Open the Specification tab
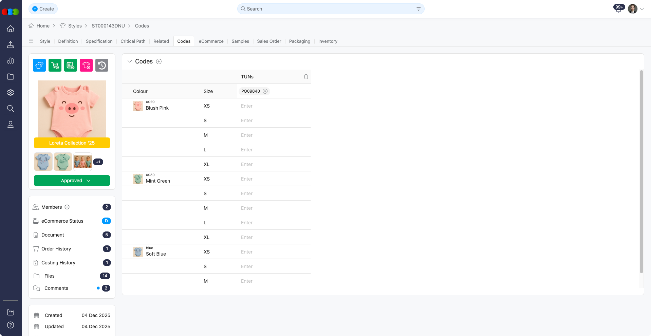This screenshot has width=651, height=336. 99,41
